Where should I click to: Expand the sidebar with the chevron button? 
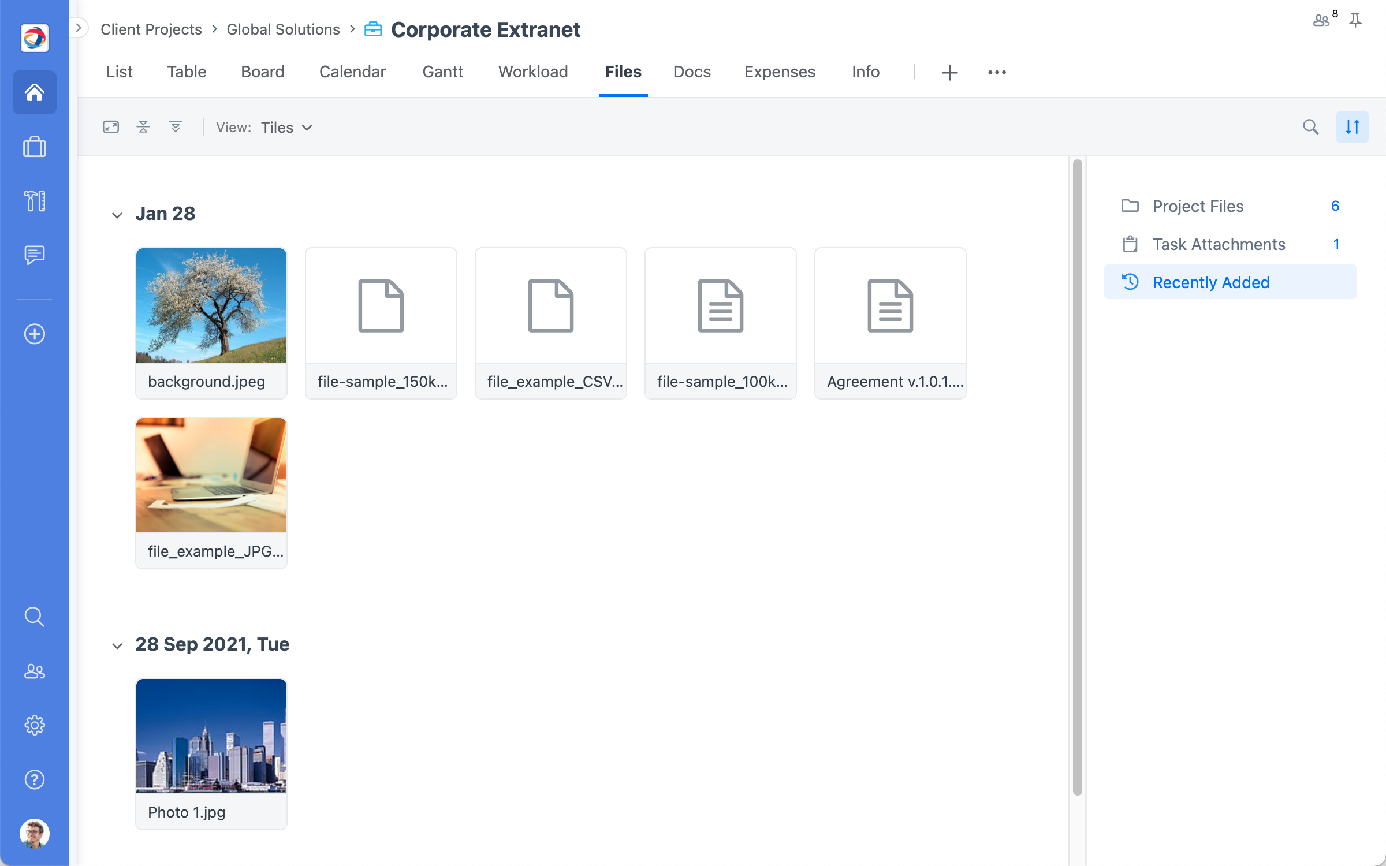79,28
